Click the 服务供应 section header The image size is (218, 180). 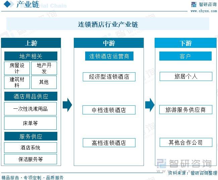(31, 136)
